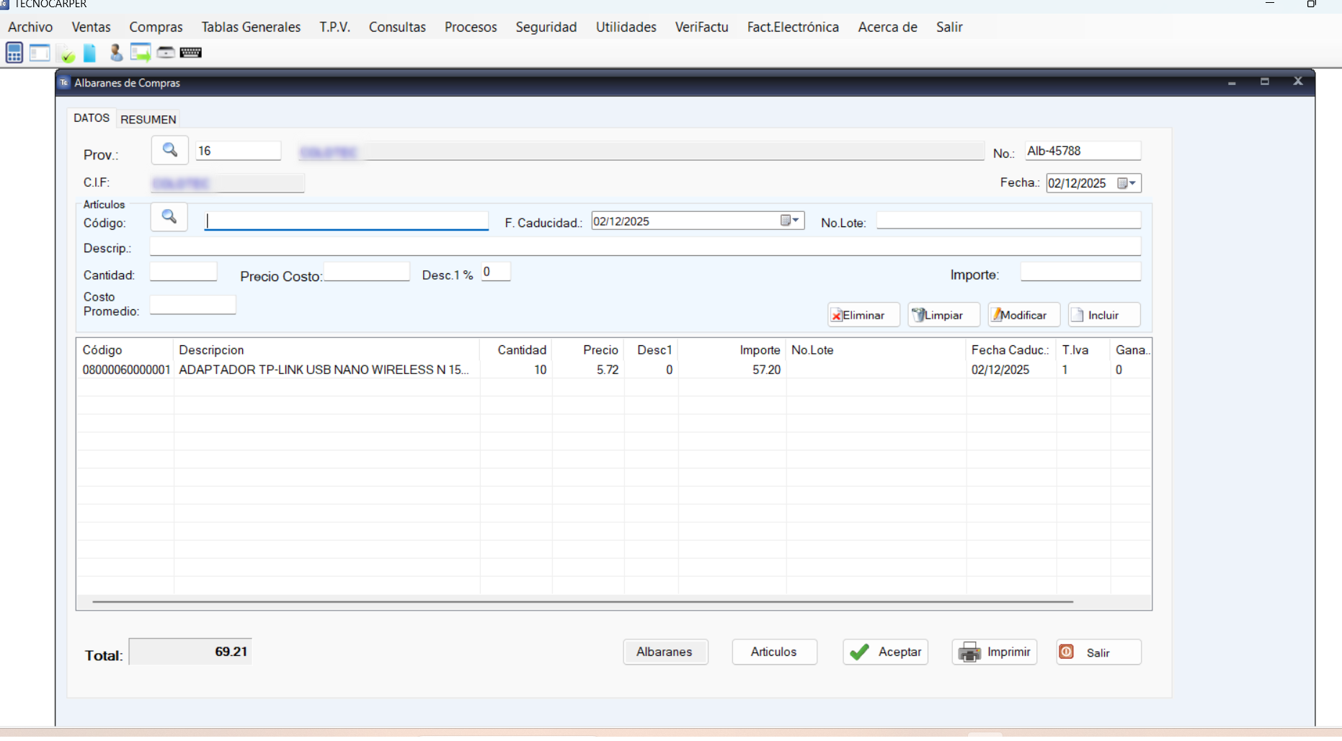Viewport: 1342px width, 741px height.
Task: Open the VeriFactu menu
Action: (701, 27)
